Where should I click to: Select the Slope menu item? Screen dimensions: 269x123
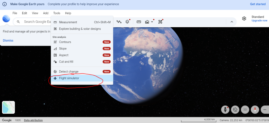(82, 48)
